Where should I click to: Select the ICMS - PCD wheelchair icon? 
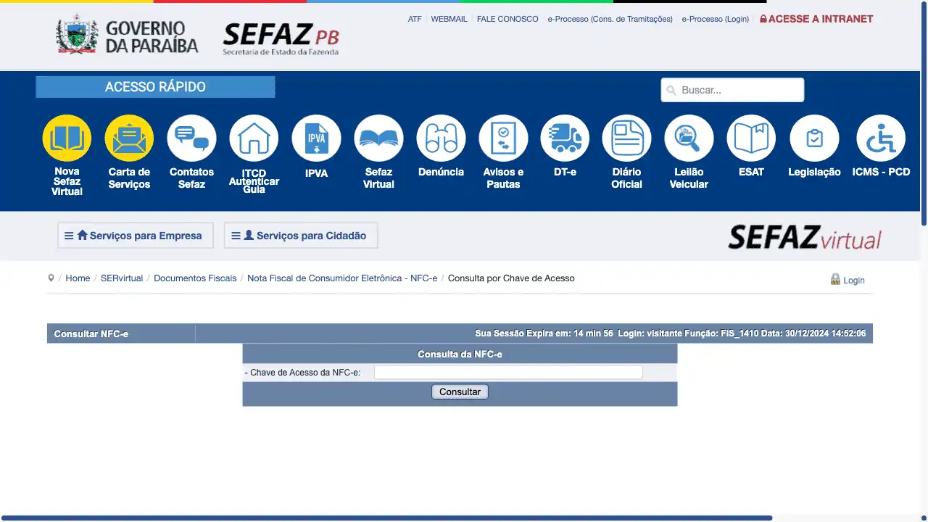881,138
